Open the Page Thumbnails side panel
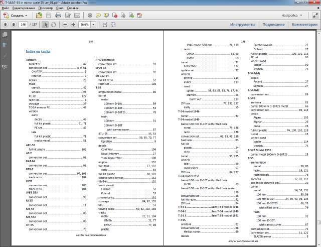 pos(5,34)
